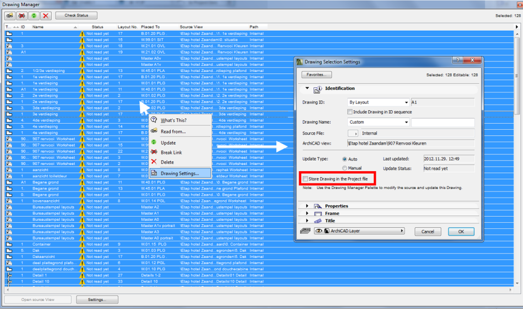523x309 pixels.
Task: Select the Manual update type radio button
Action: [x=344, y=168]
